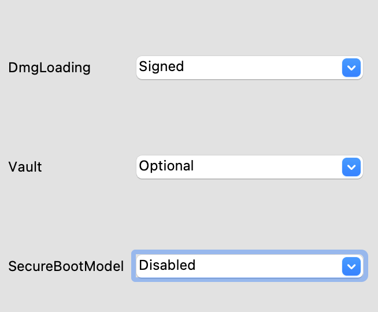Screen dimensions: 378x312
Task: Select the Disabled value text
Action: (168, 265)
